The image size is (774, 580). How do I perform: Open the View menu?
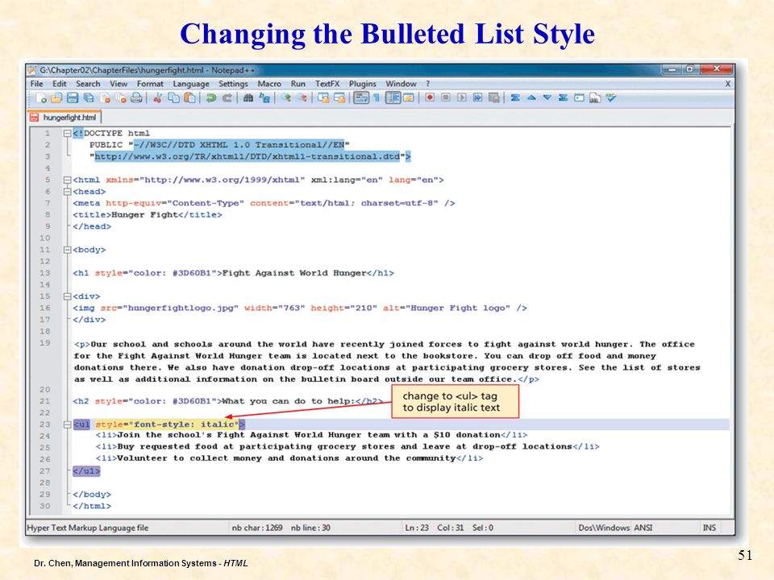[119, 84]
